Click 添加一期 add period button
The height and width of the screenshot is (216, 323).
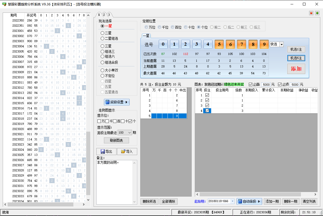(x=272, y=201)
